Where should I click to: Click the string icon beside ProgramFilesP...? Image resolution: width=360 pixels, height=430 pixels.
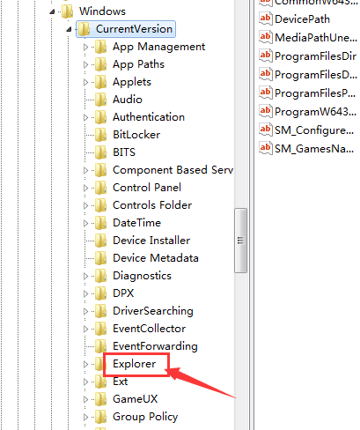click(x=266, y=93)
